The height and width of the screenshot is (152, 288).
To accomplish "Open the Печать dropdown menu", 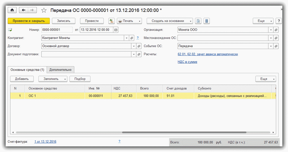I will 129,21.
